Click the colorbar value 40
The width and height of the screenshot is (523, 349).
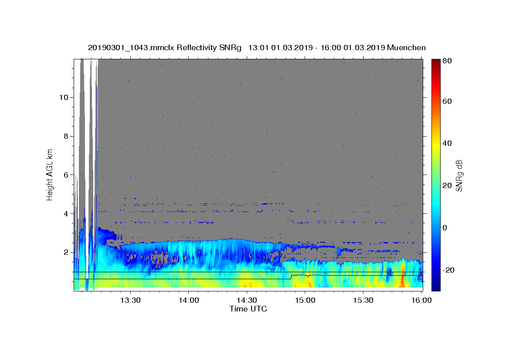447,143
